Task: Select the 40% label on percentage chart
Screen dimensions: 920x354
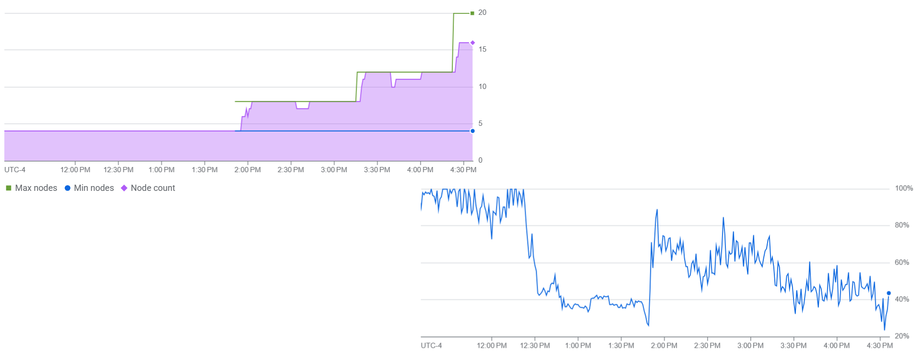Action: pyautogui.click(x=902, y=299)
